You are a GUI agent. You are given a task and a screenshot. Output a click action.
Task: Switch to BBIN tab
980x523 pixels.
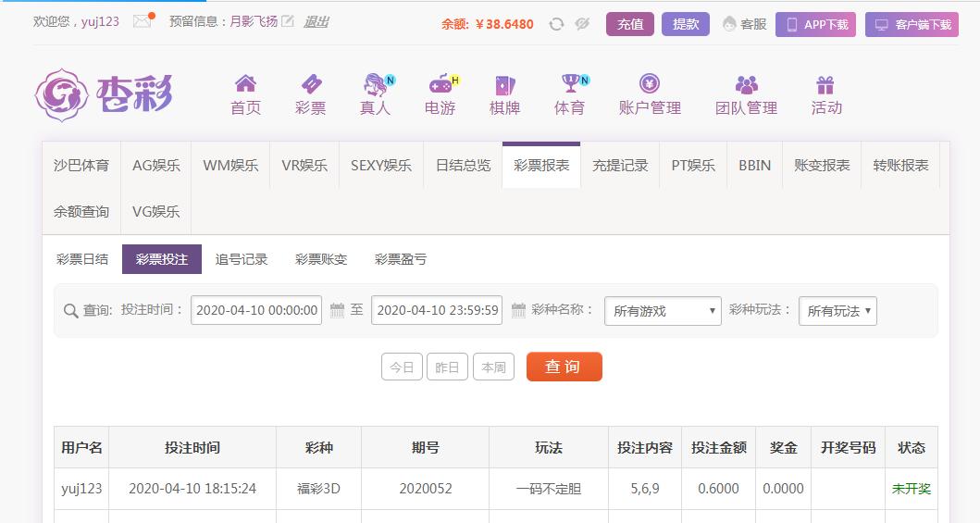coord(755,166)
